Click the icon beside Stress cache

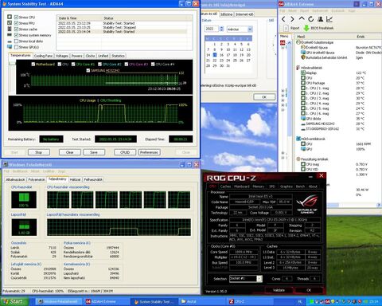[10, 29]
